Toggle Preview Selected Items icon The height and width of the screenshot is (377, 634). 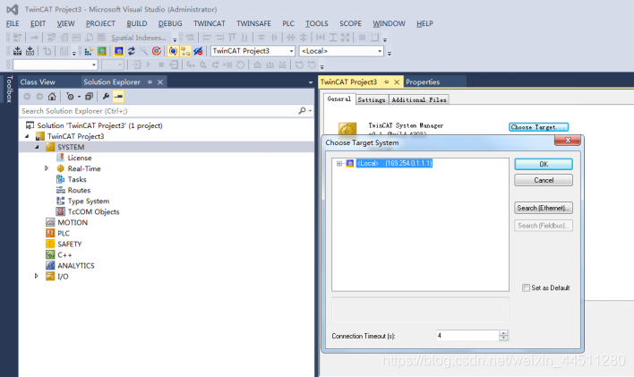tap(118, 97)
